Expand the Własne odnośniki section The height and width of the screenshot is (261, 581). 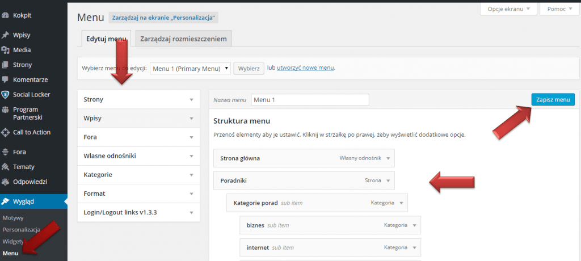[x=138, y=156]
